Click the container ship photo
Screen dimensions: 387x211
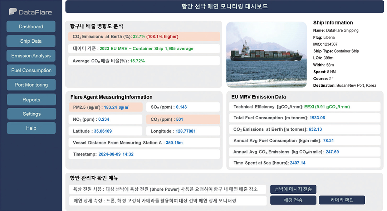(x=266, y=54)
